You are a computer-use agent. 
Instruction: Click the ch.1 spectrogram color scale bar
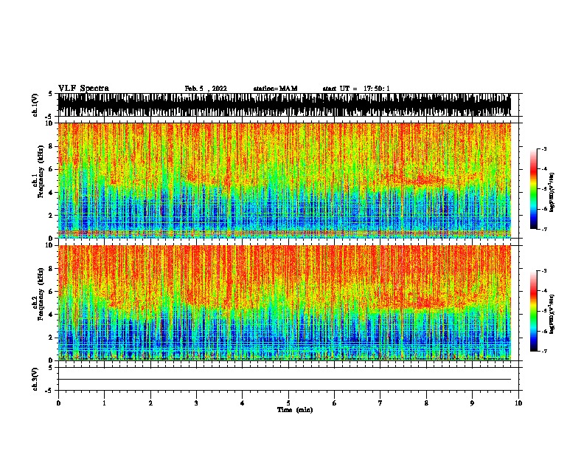pyautogui.click(x=533, y=189)
